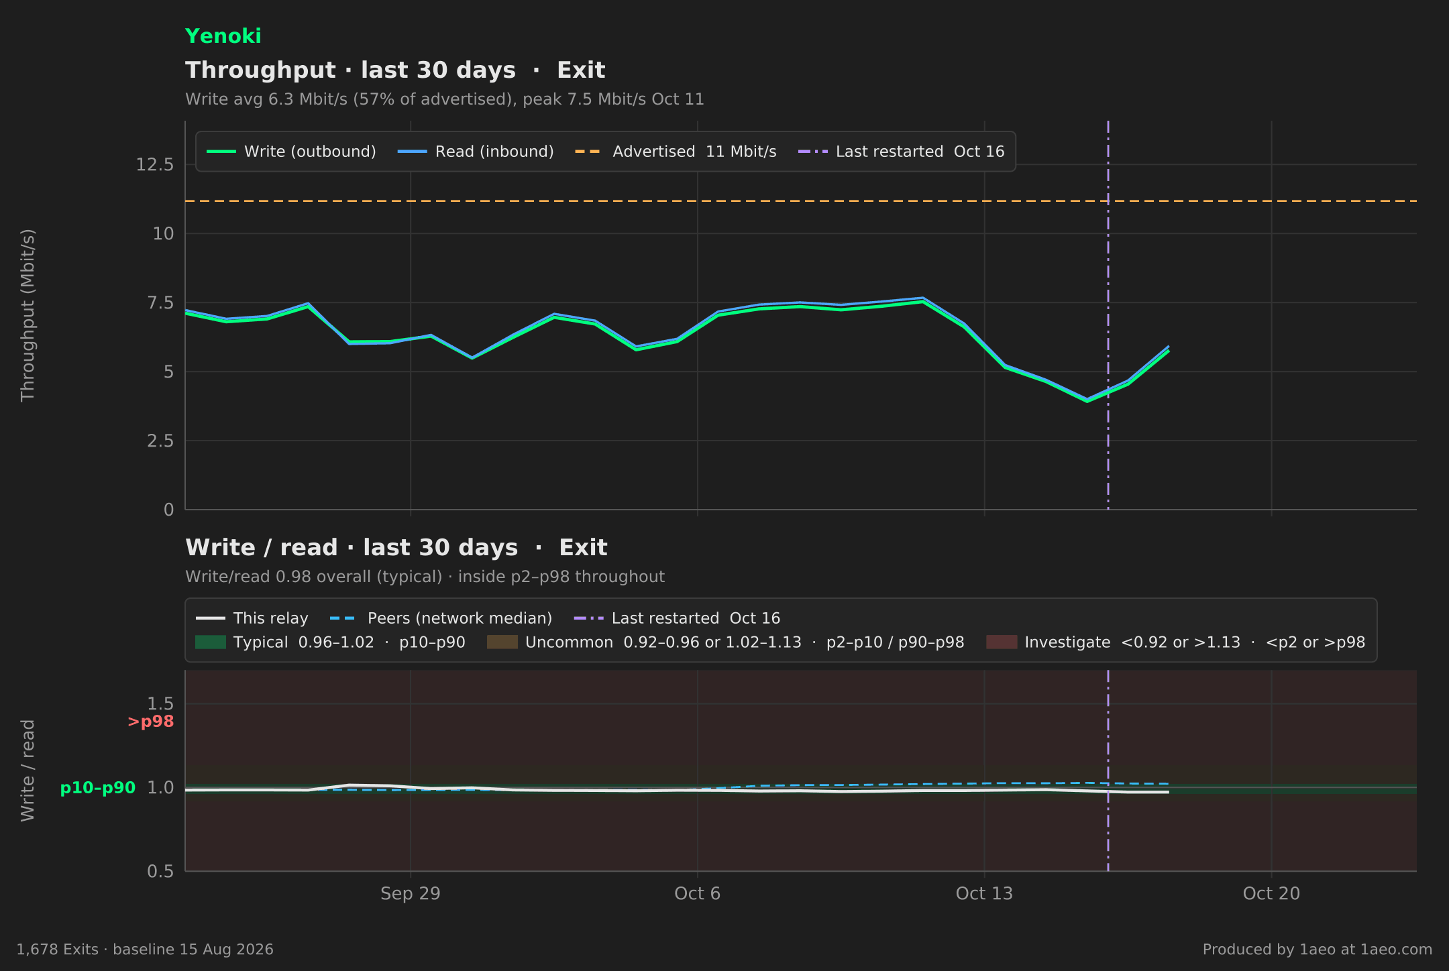Click the Yenoki relay name
Viewport: 1449px width, 971px height.
(x=223, y=36)
